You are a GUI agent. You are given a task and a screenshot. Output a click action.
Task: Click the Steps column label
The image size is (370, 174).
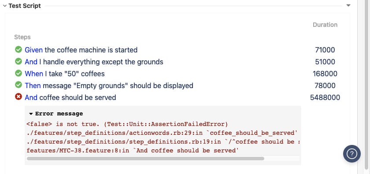(22, 37)
